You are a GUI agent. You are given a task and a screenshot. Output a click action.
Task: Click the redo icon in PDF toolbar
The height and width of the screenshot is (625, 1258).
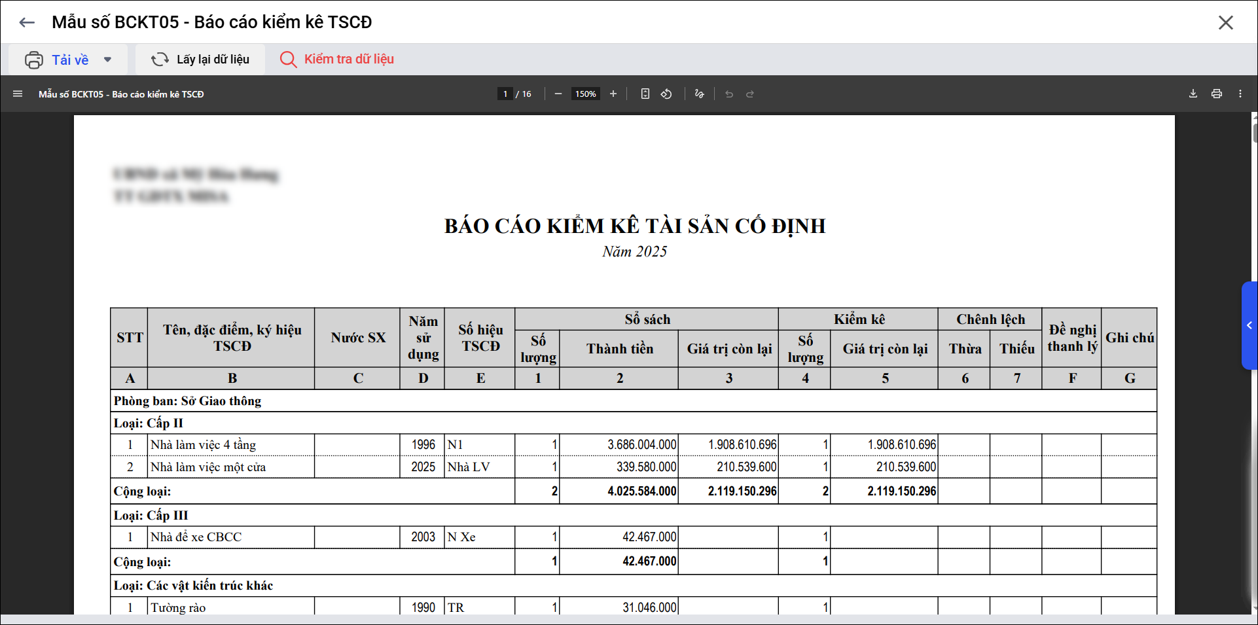pos(750,94)
